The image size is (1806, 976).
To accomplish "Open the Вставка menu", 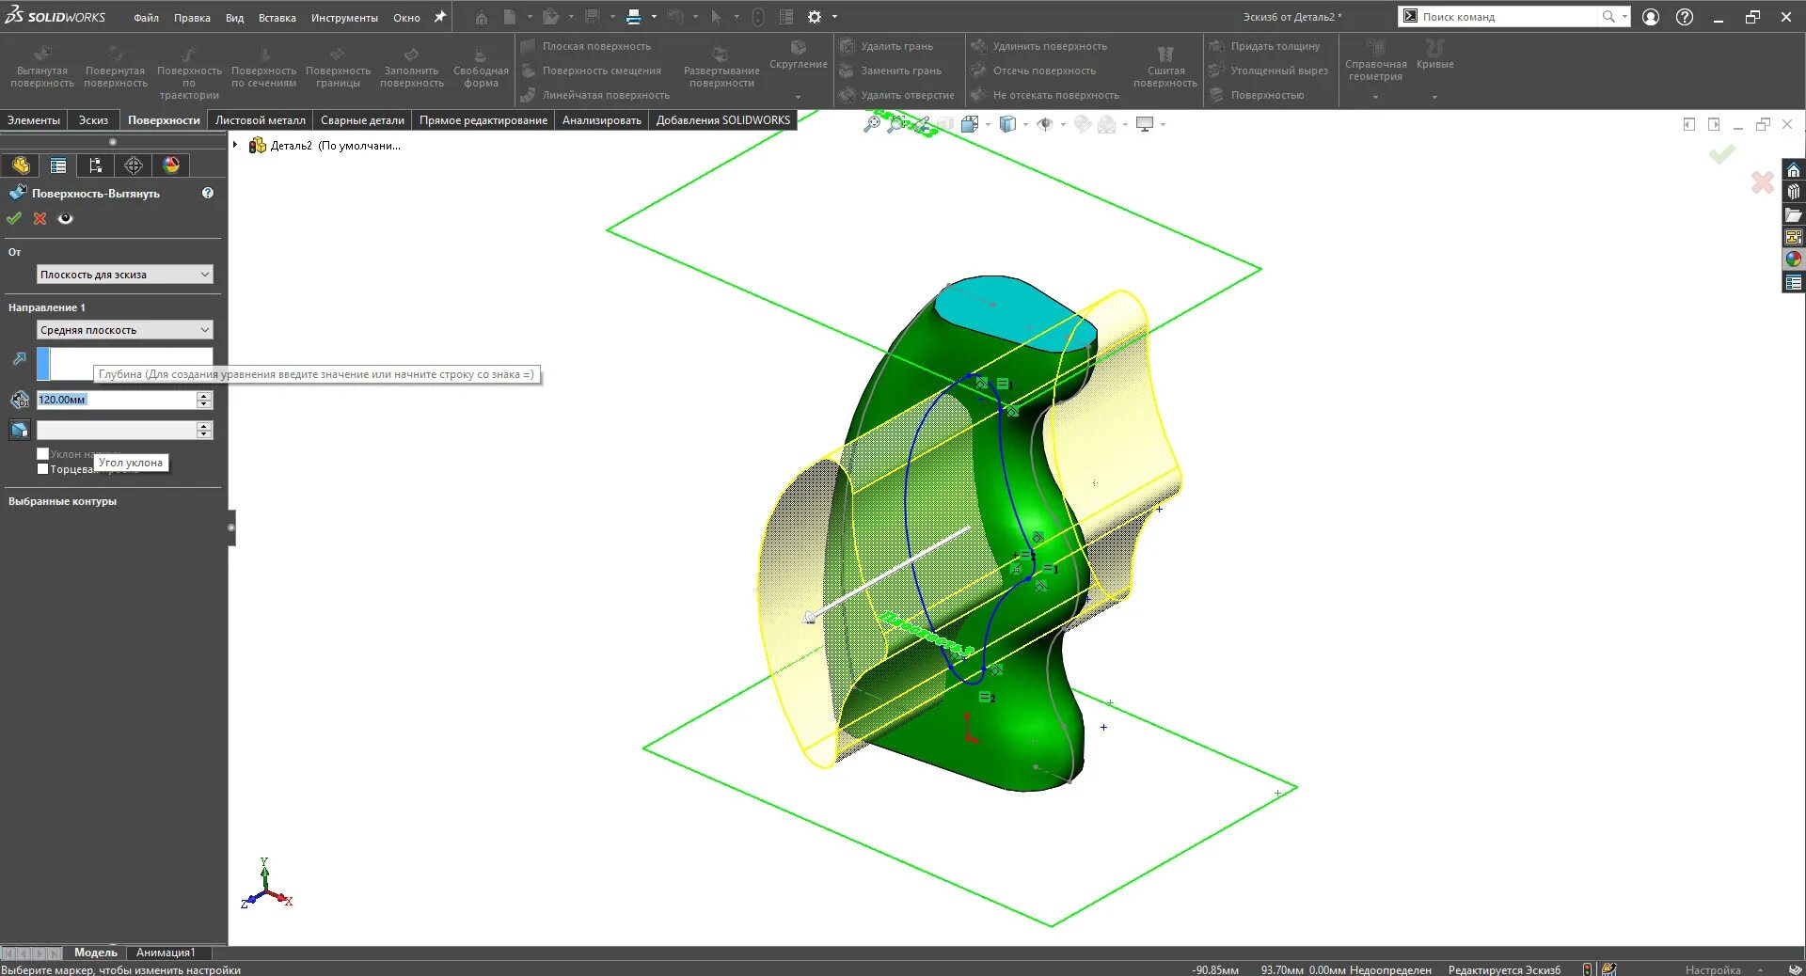I will tap(277, 18).
